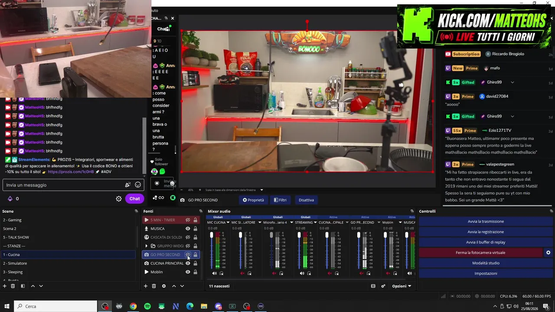
Task: Open STREAMING channel dropdown menu
Action: tap(316, 223)
